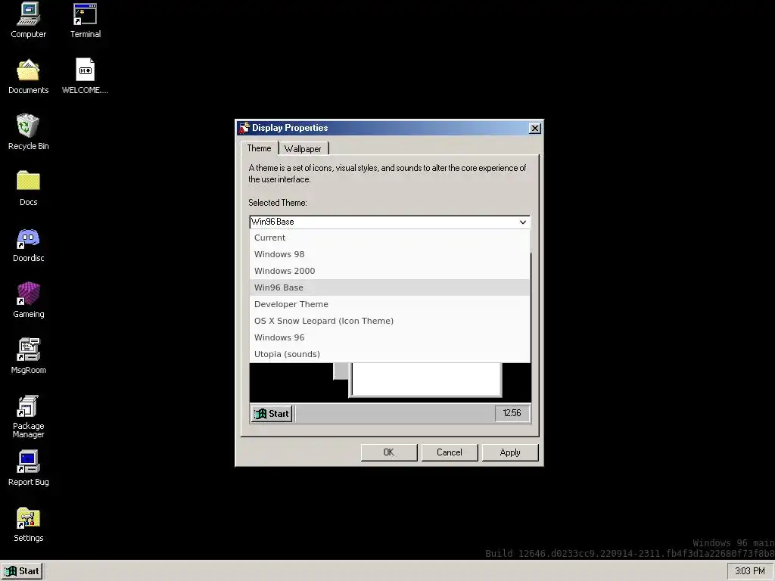Click the 12:56 preview clock in the dialog

512,413
